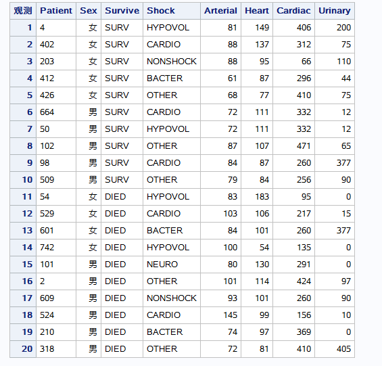Select the Sex column header
This screenshot has height=366, width=382.
(x=89, y=11)
